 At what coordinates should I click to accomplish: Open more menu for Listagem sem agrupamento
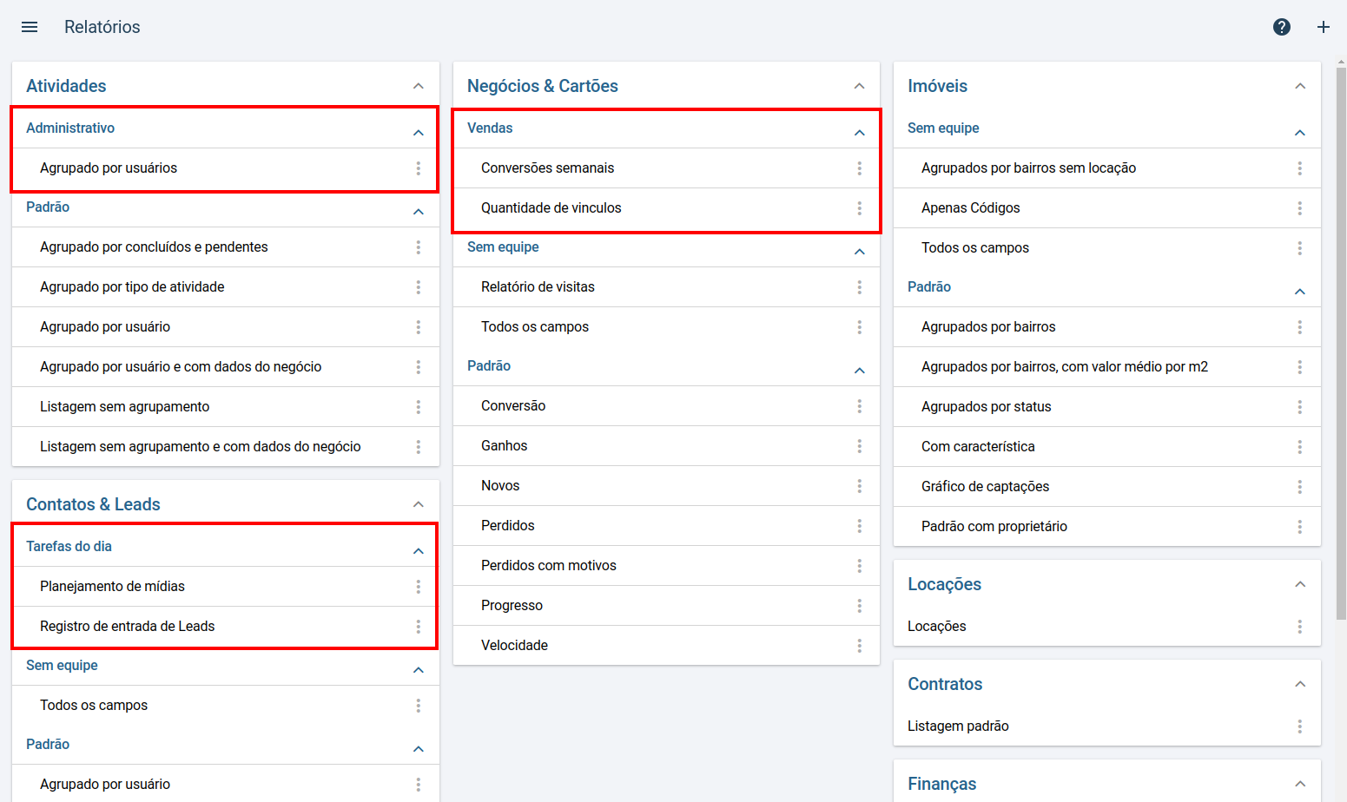click(x=419, y=407)
